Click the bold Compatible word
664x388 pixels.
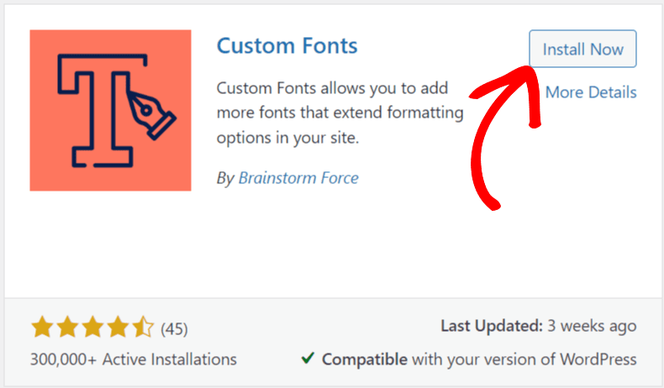365,359
